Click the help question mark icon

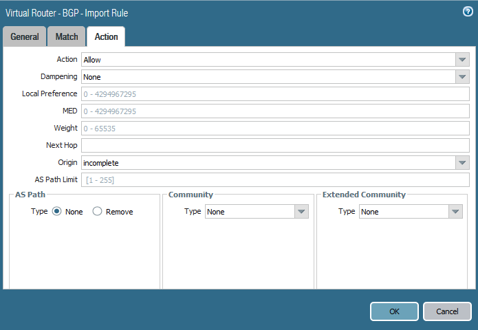(x=468, y=12)
